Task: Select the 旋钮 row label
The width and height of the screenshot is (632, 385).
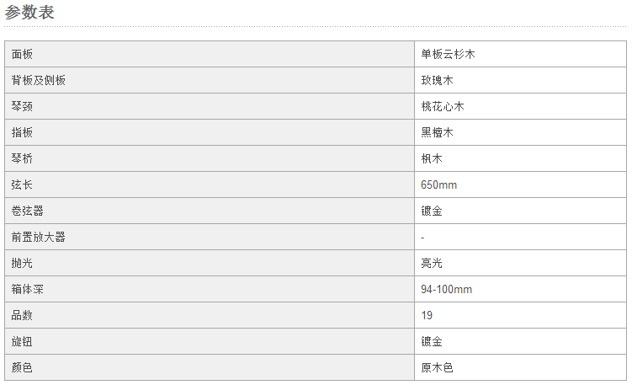Action: coord(22,341)
